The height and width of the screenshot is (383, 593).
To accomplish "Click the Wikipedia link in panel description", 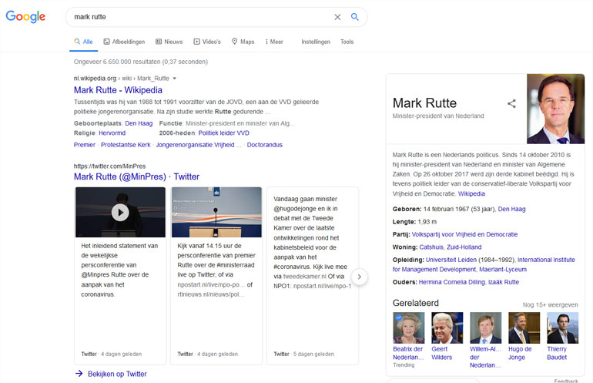I will (471, 193).
